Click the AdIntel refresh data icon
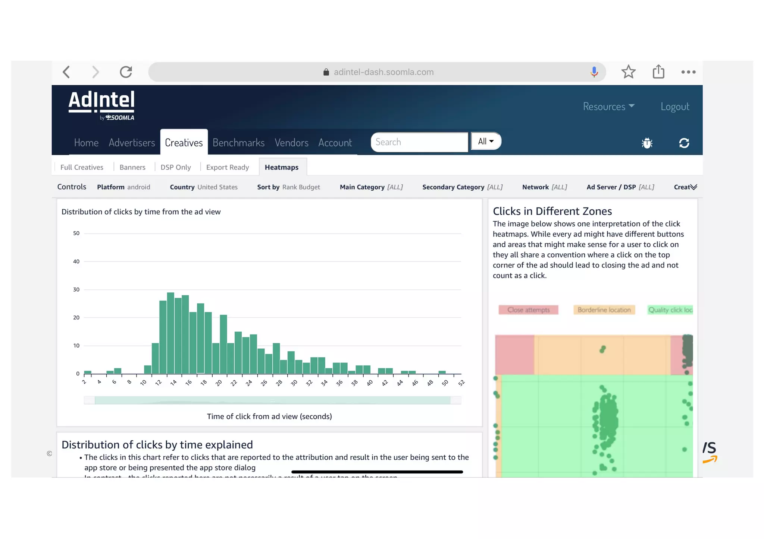The image size is (764, 539). [x=684, y=143]
